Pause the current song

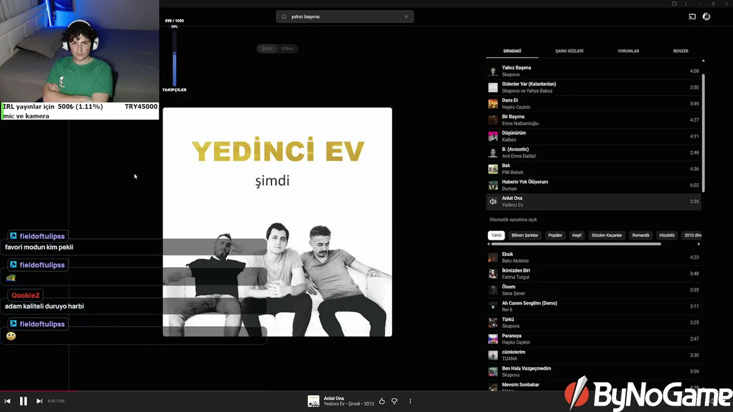(23, 401)
